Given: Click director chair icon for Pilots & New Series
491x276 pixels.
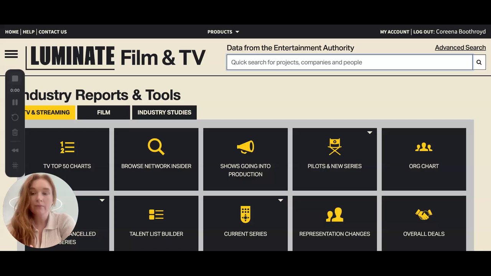Looking at the screenshot, I should [334, 147].
